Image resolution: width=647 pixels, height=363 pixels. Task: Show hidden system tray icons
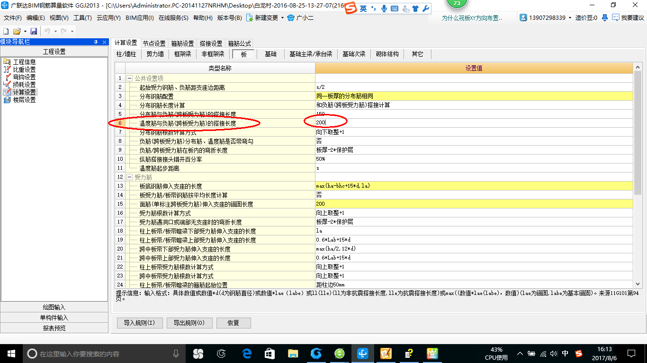click(x=521, y=353)
